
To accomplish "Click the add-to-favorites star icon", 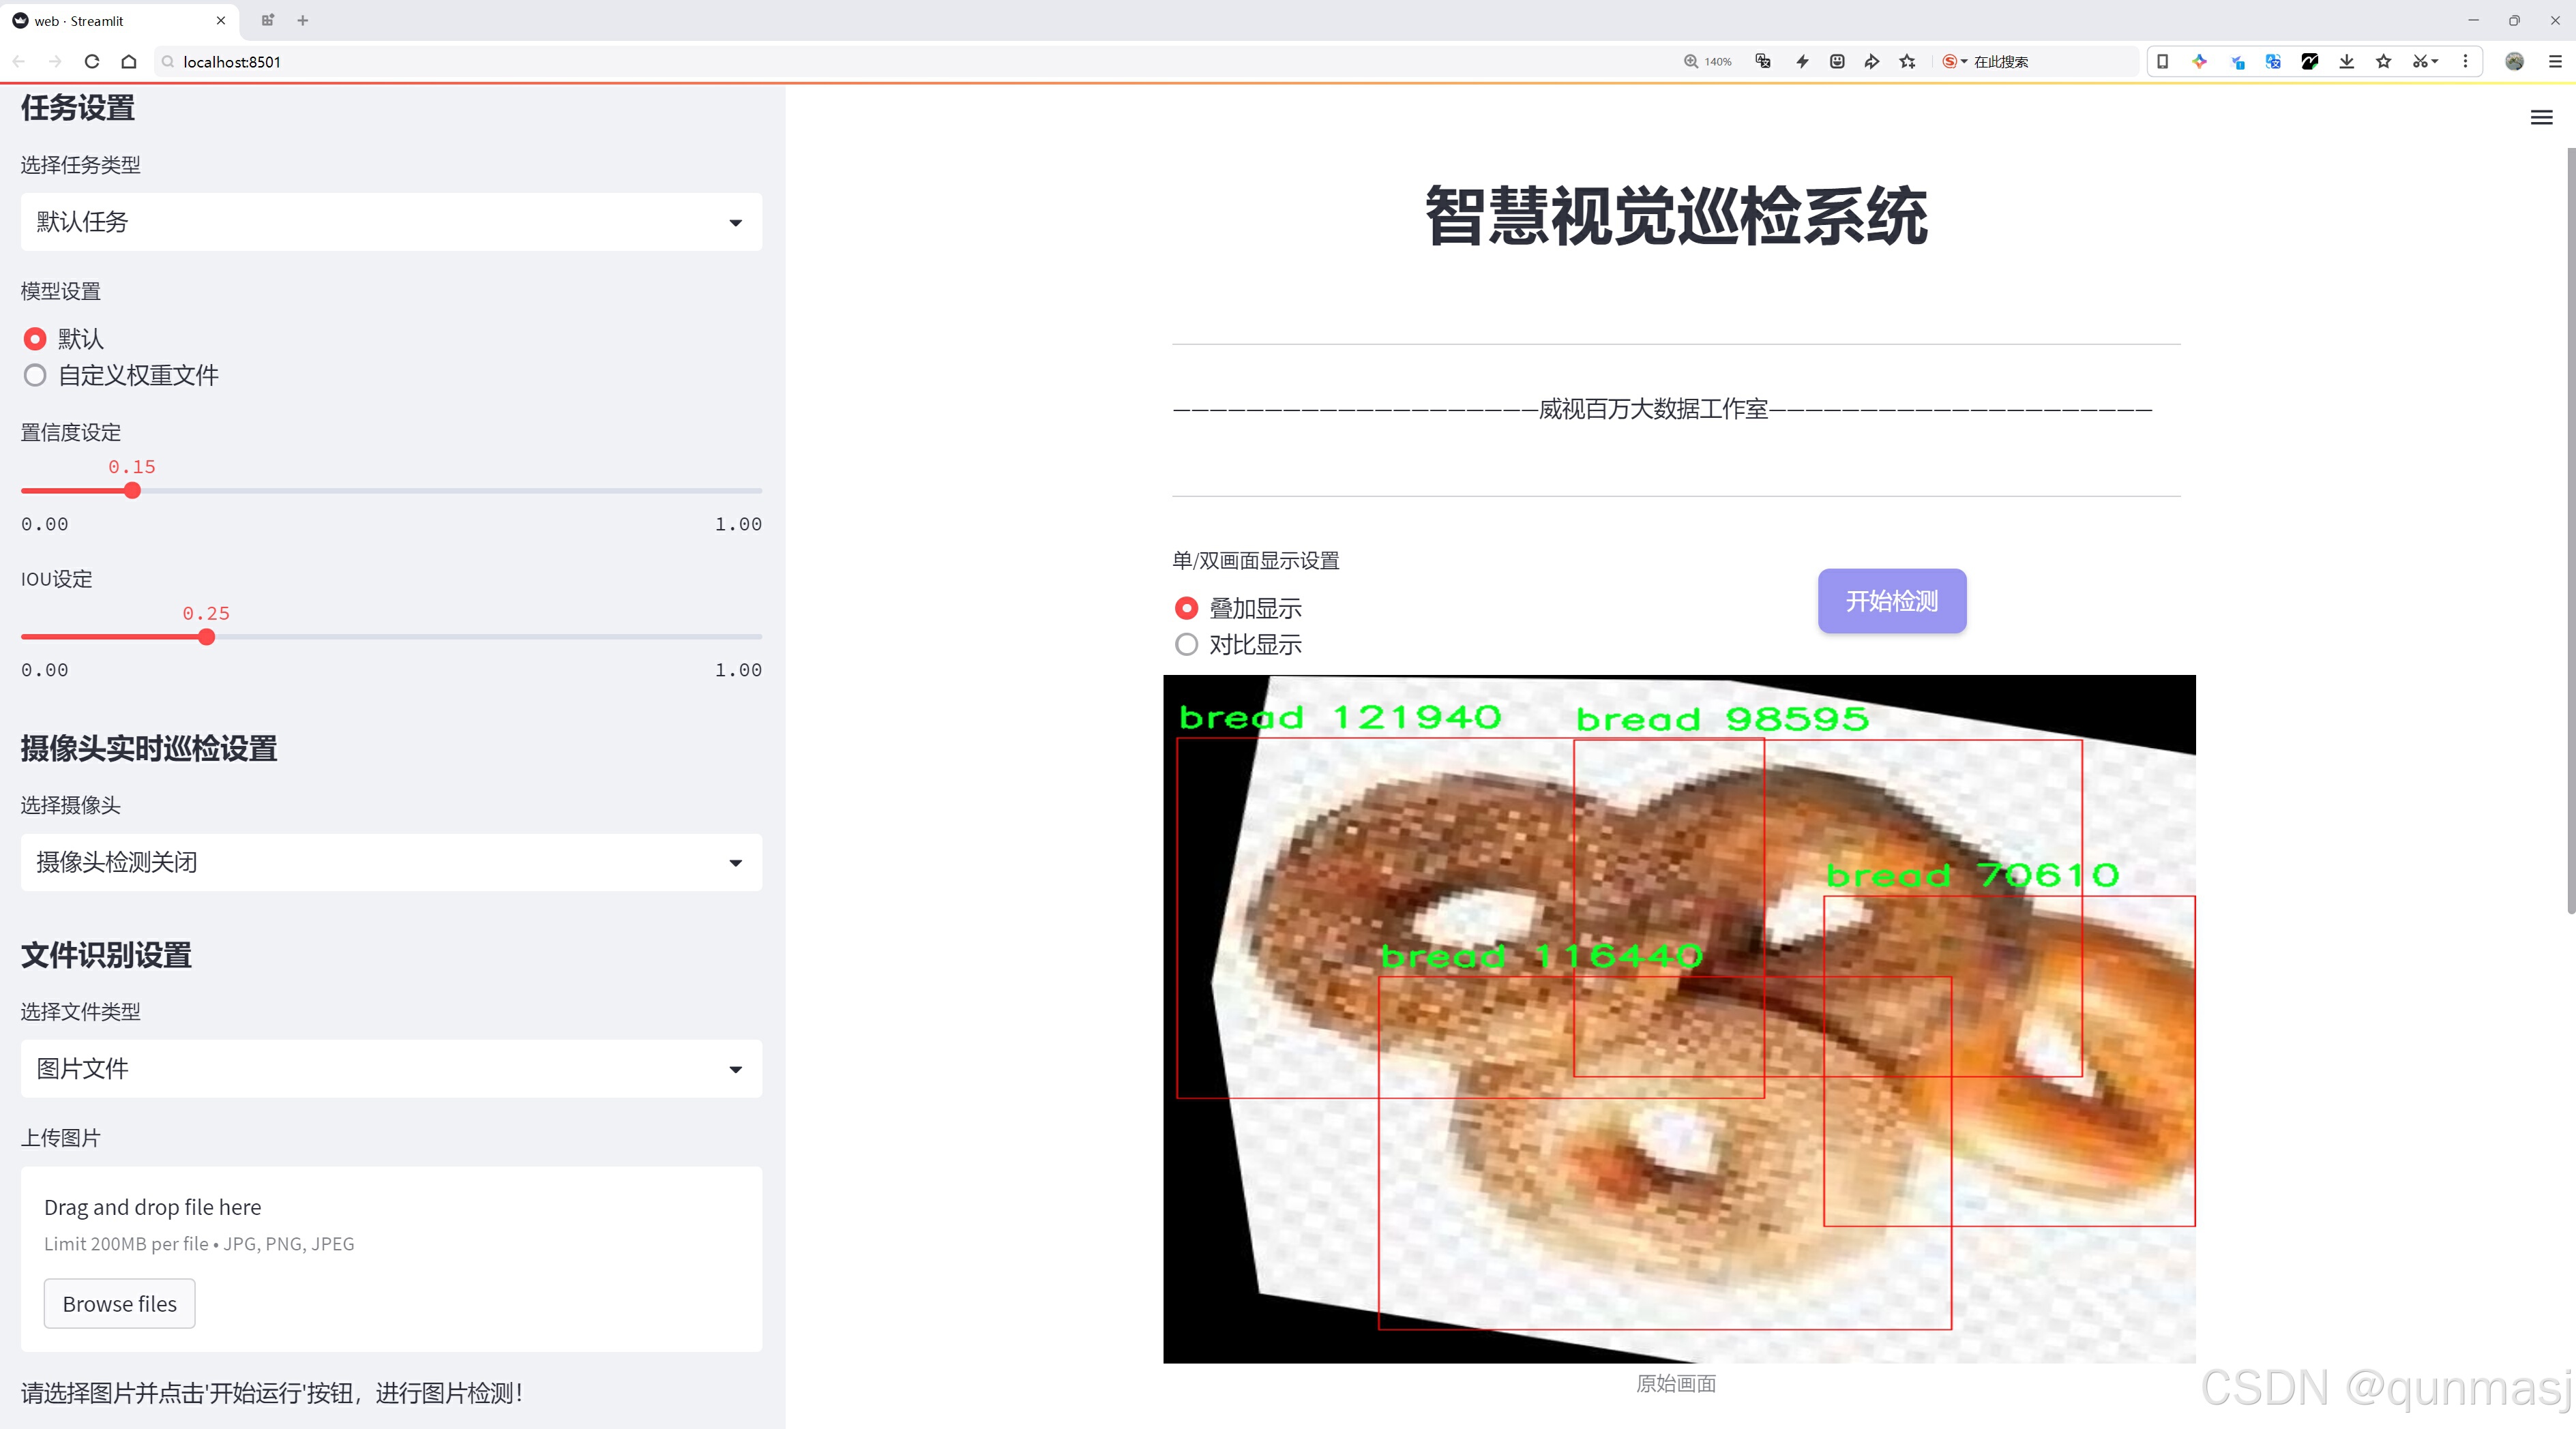I will [1908, 62].
